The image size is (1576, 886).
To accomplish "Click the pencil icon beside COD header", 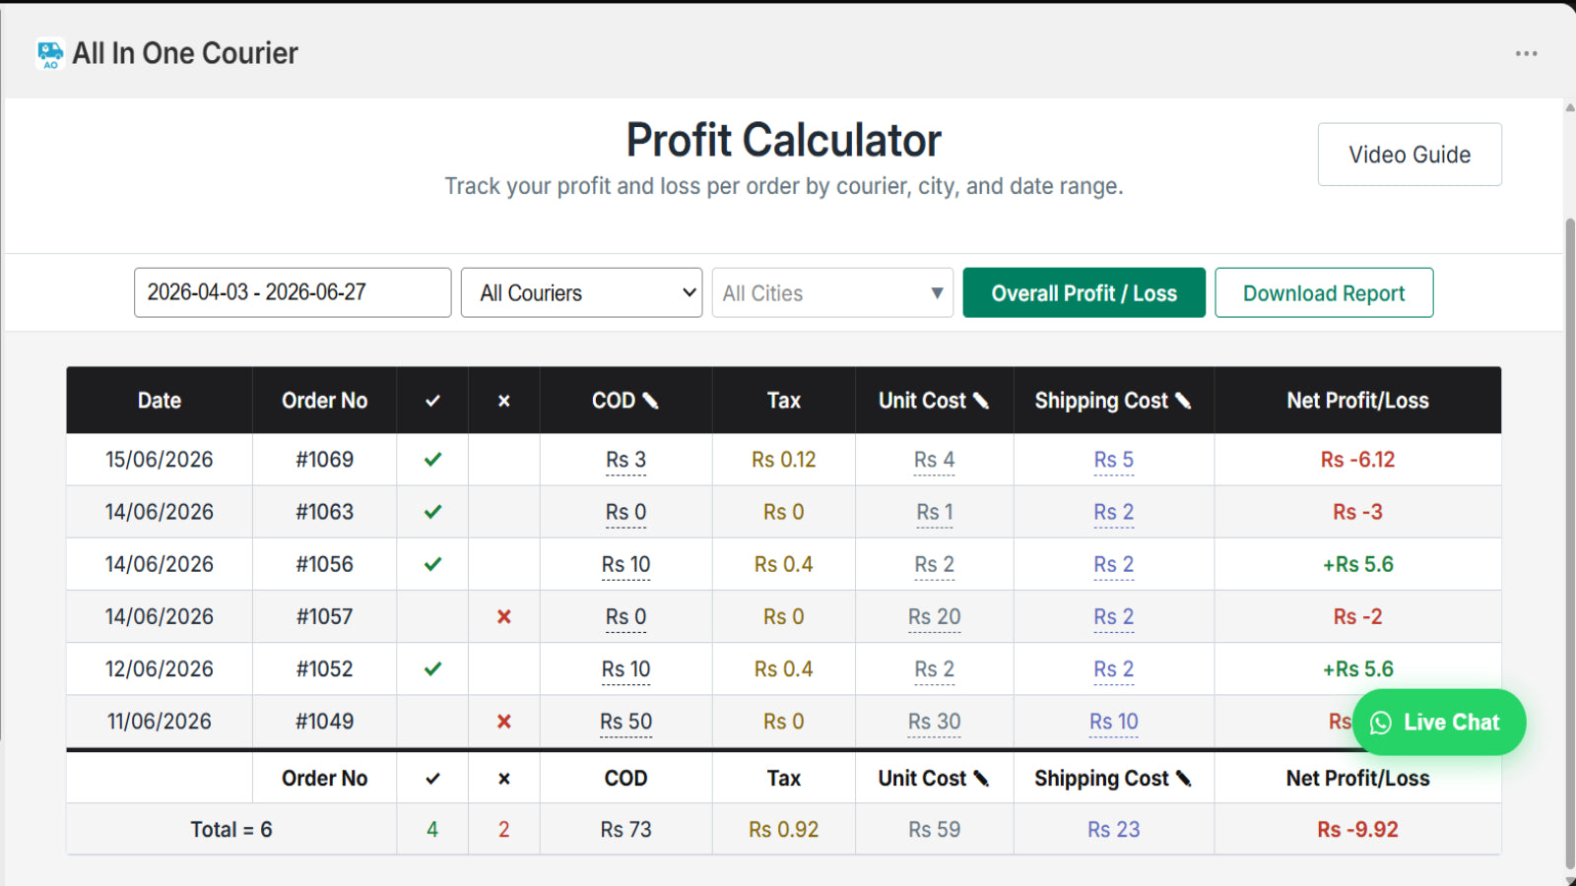I will pos(650,401).
